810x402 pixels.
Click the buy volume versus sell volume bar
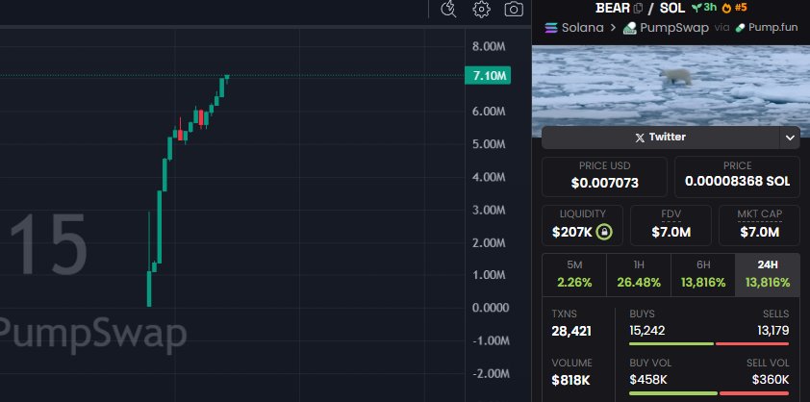[709, 393]
